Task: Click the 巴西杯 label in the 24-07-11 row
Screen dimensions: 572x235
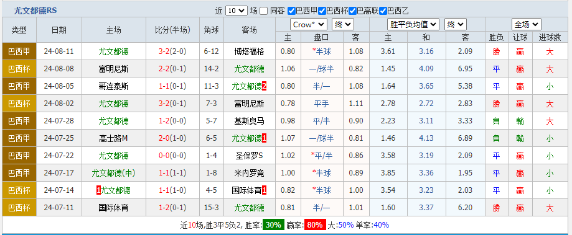Action: click(x=19, y=208)
